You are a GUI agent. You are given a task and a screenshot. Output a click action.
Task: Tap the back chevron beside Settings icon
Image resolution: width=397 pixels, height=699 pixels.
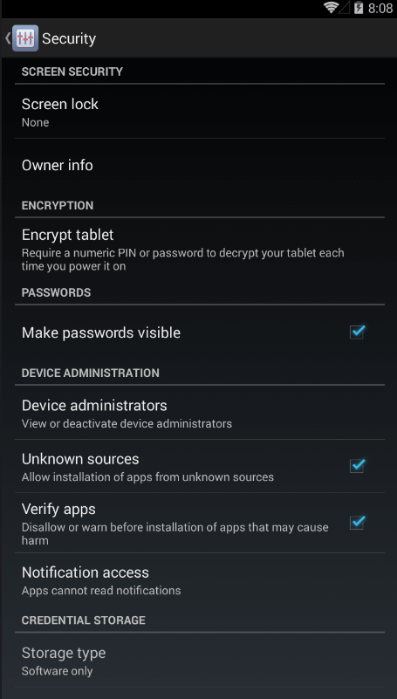pos(8,38)
